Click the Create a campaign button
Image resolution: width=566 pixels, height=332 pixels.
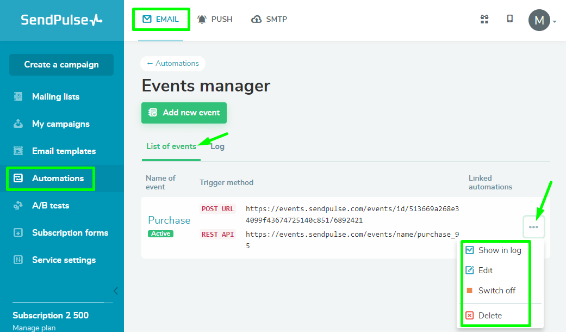coord(61,65)
